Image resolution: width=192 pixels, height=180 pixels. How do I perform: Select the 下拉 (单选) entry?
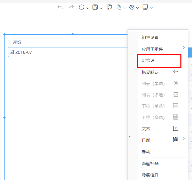pos(153,106)
